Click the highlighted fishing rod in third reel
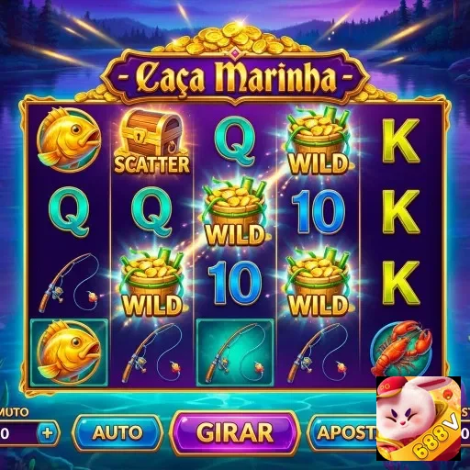Screen dimensions: 470x470 coord(235,352)
